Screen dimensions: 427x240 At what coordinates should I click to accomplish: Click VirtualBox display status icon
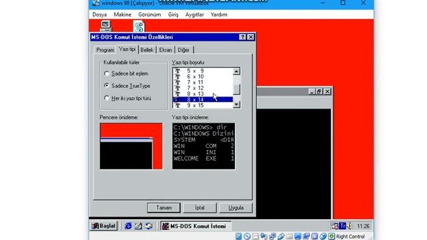[x=298, y=236]
